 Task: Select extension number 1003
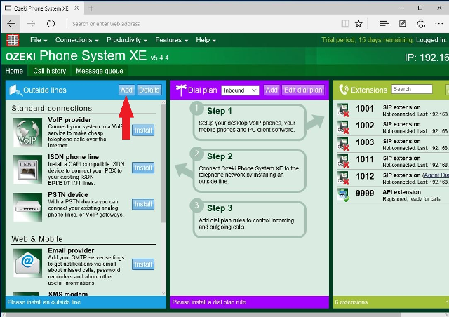click(365, 142)
